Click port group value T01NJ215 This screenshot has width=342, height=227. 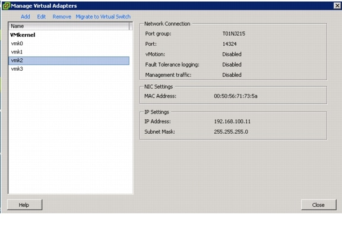[x=234, y=34]
